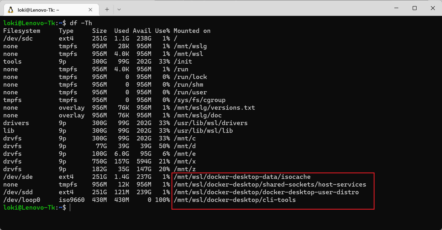Close the loki@Lenovo-Tk tab
The height and width of the screenshot is (230, 442).
point(90,10)
